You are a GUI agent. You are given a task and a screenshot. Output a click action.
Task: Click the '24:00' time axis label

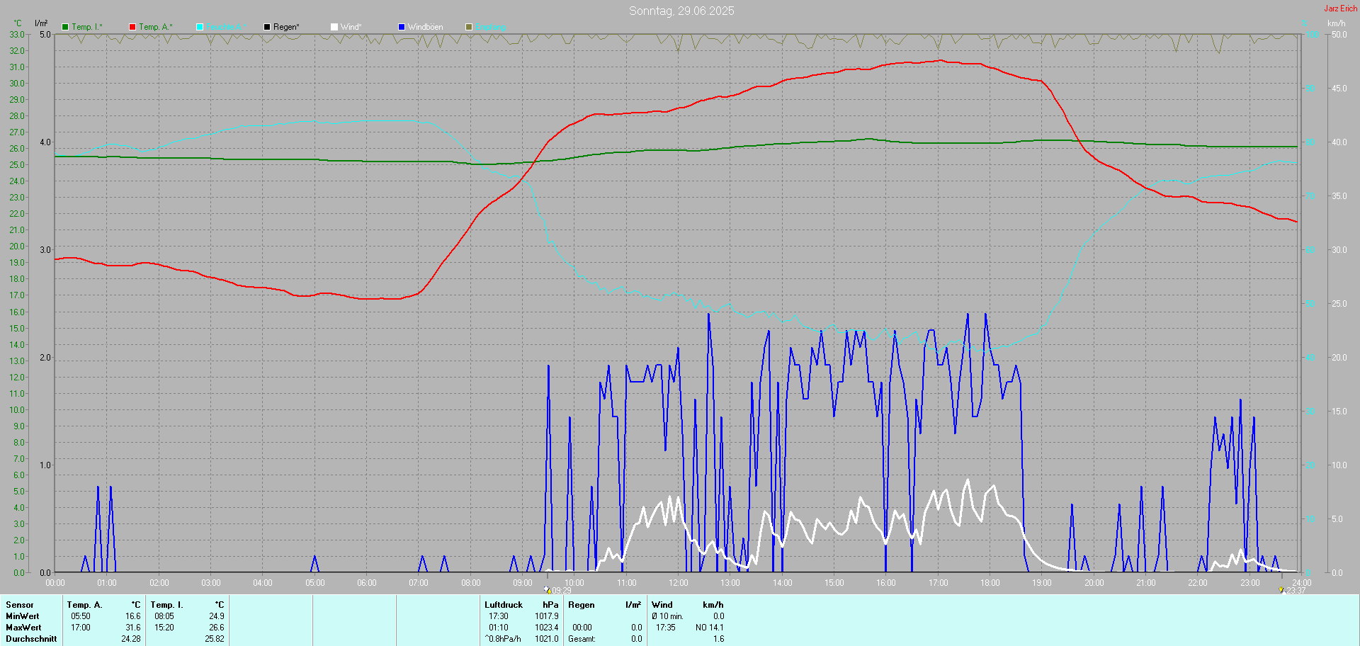pos(1302,583)
